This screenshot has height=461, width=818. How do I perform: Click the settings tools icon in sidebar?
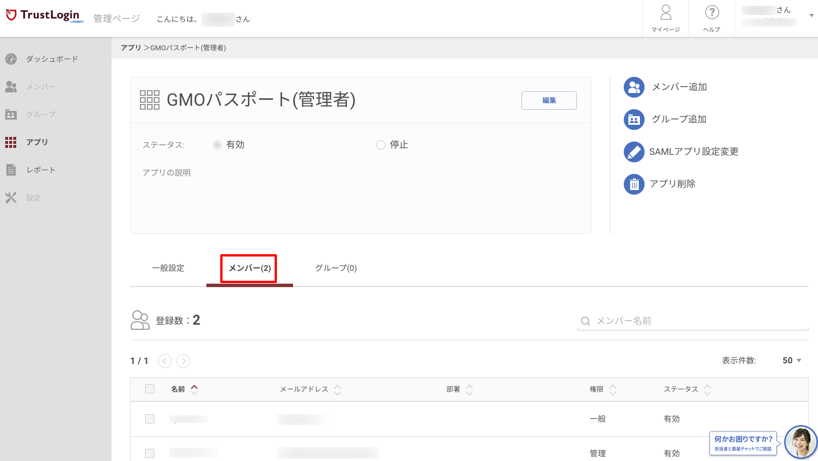click(x=11, y=198)
